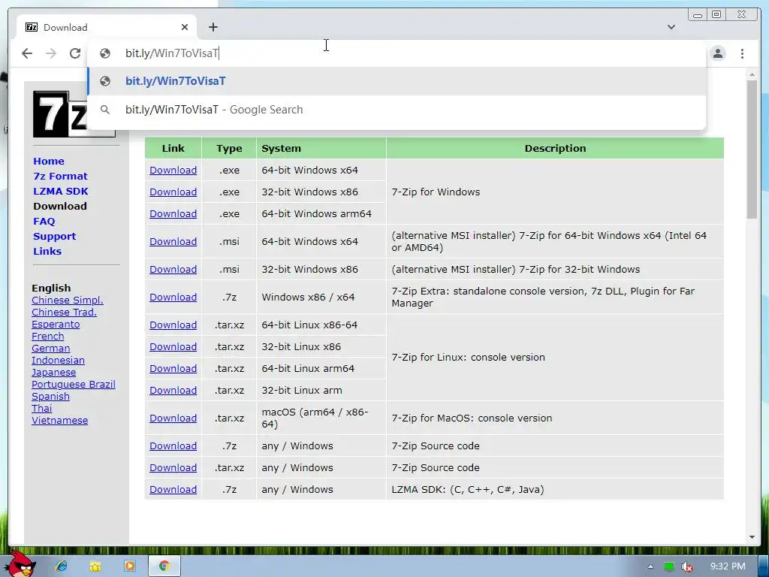Show hidden tray icons arrow
This screenshot has height=577, width=769.
[x=650, y=566]
